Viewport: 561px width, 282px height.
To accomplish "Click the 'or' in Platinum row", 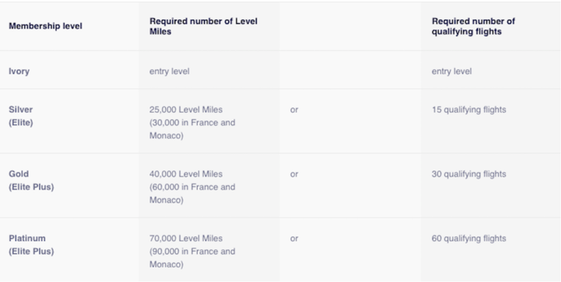I will (x=294, y=238).
